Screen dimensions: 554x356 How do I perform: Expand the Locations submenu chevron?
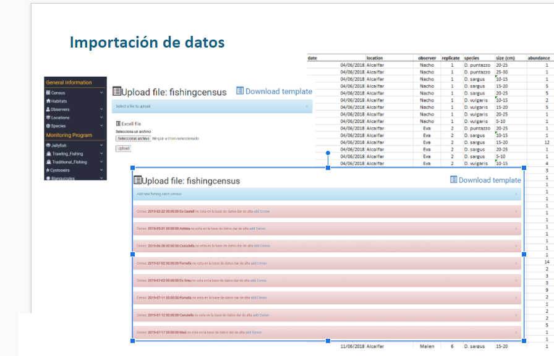point(101,117)
